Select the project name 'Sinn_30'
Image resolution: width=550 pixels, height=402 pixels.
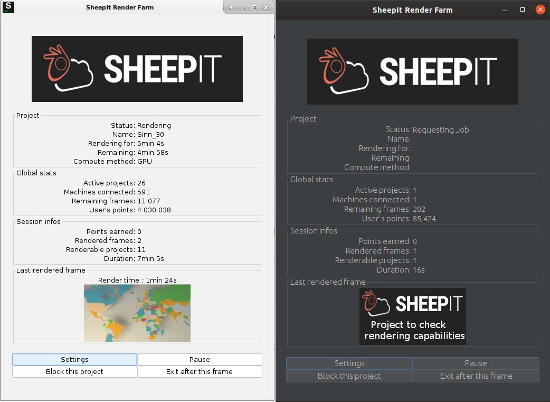pyautogui.click(x=150, y=135)
